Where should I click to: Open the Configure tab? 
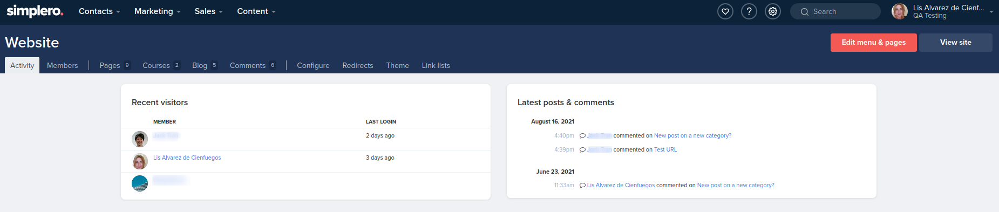point(313,65)
